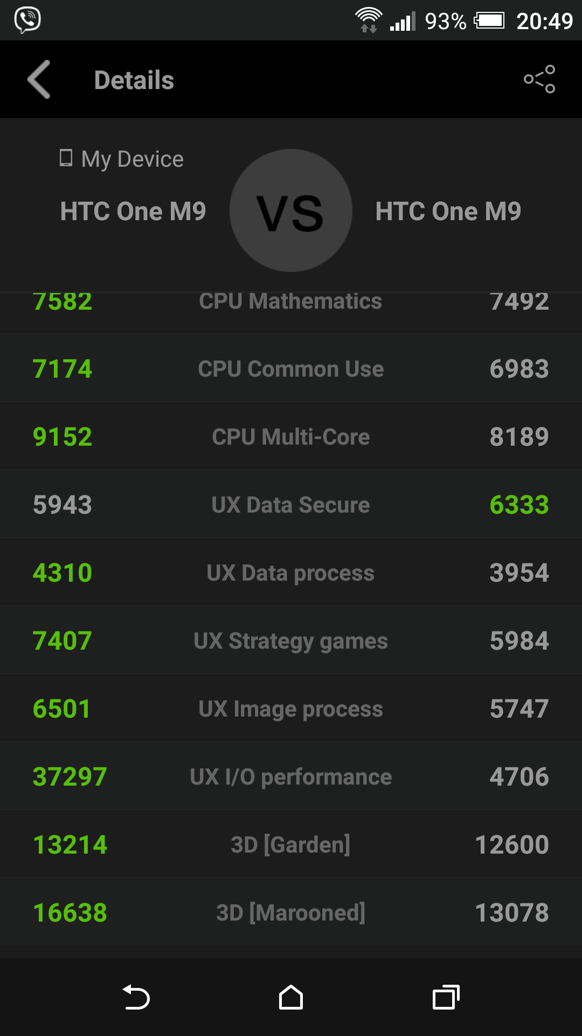Select the Details title text
Image resolution: width=582 pixels, height=1036 pixels.
click(x=134, y=80)
